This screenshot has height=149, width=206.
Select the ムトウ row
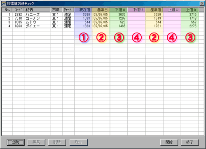coord(100,22)
